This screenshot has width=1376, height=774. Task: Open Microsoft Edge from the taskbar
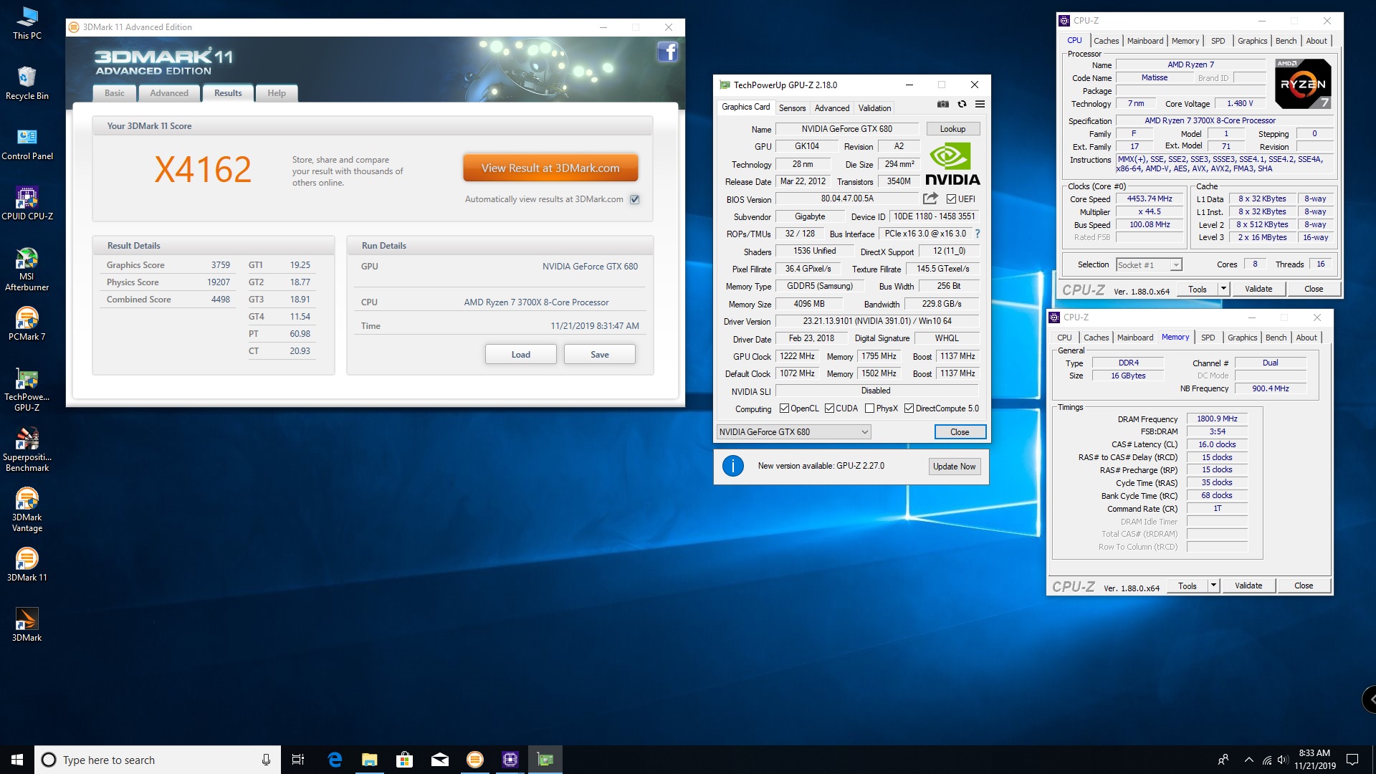click(335, 760)
